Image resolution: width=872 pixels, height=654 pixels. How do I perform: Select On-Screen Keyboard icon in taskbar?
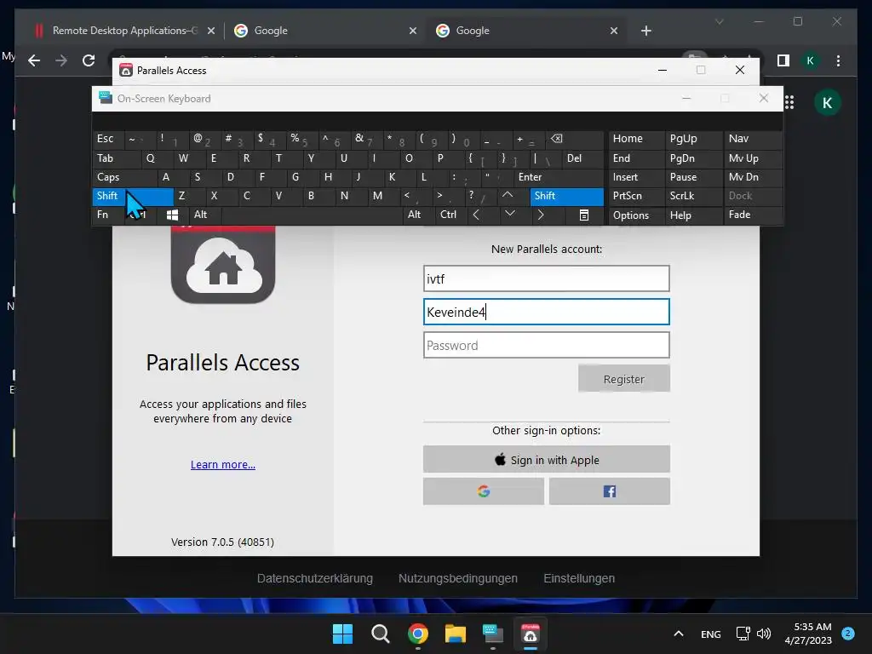point(493,634)
